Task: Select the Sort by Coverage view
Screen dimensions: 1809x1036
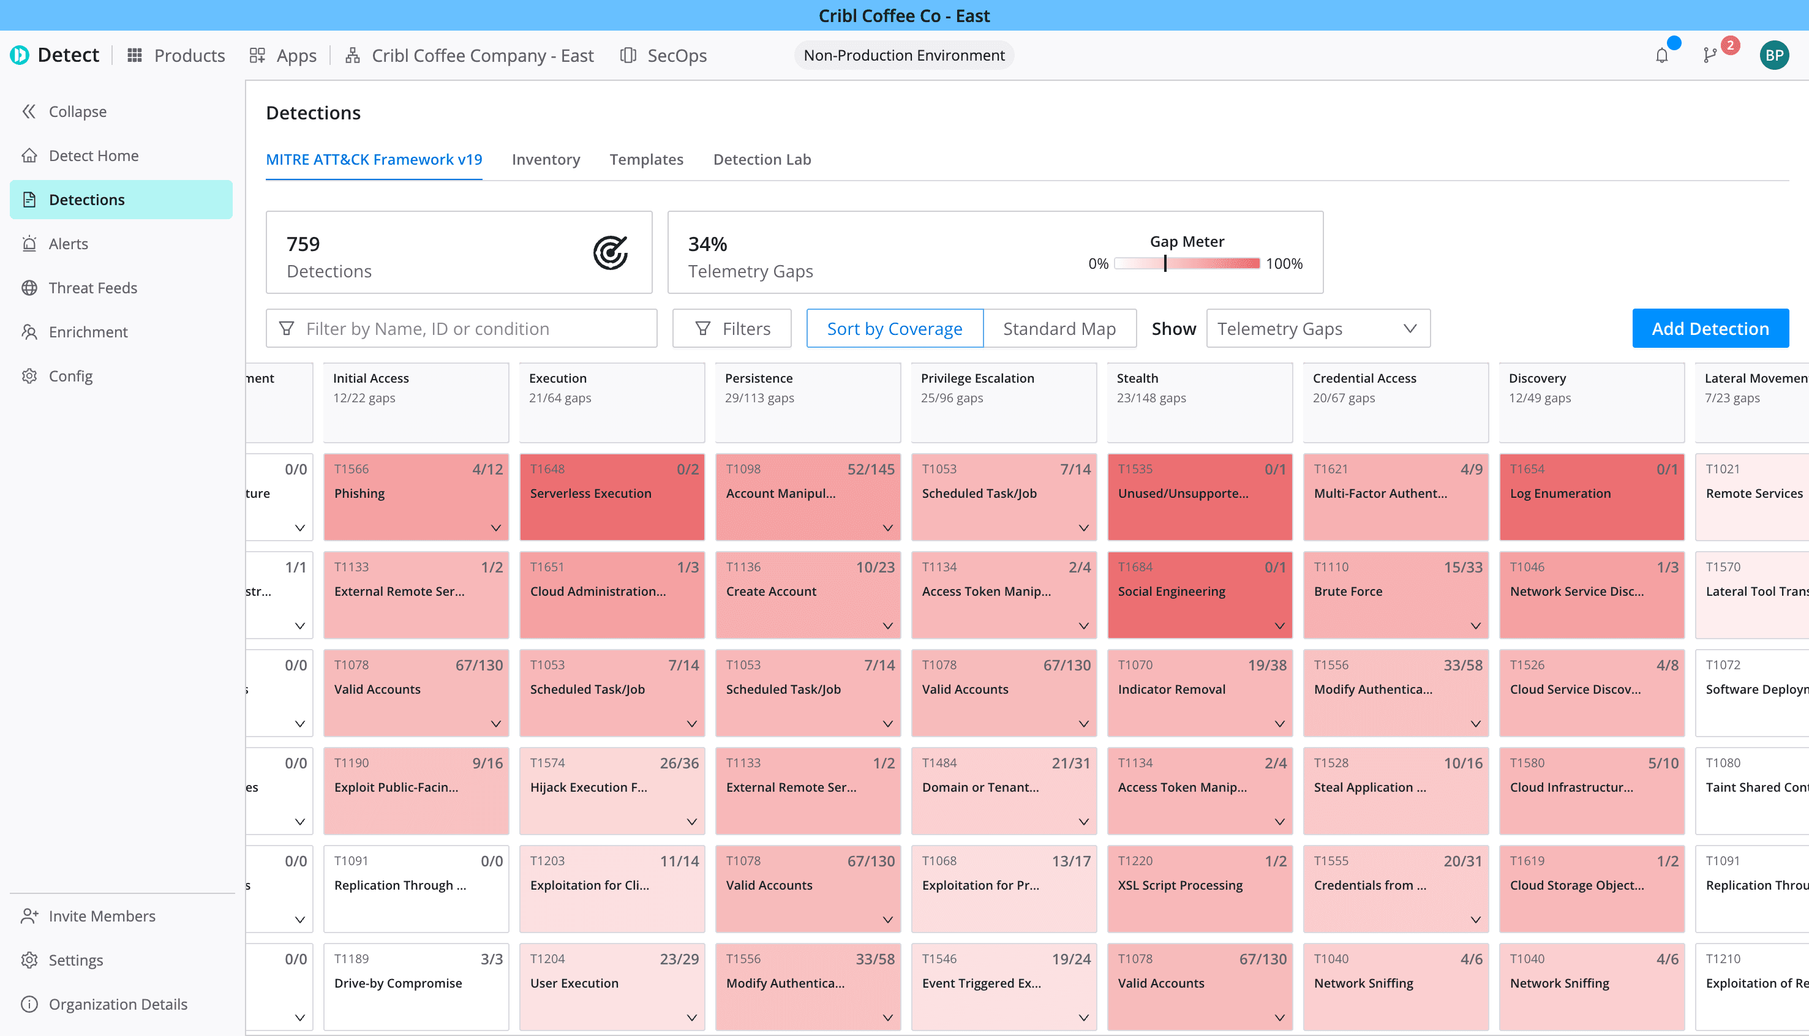Action: (x=895, y=328)
